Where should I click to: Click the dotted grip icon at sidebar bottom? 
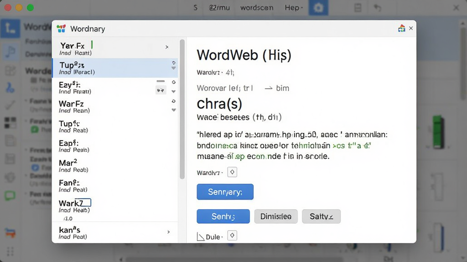point(10,251)
